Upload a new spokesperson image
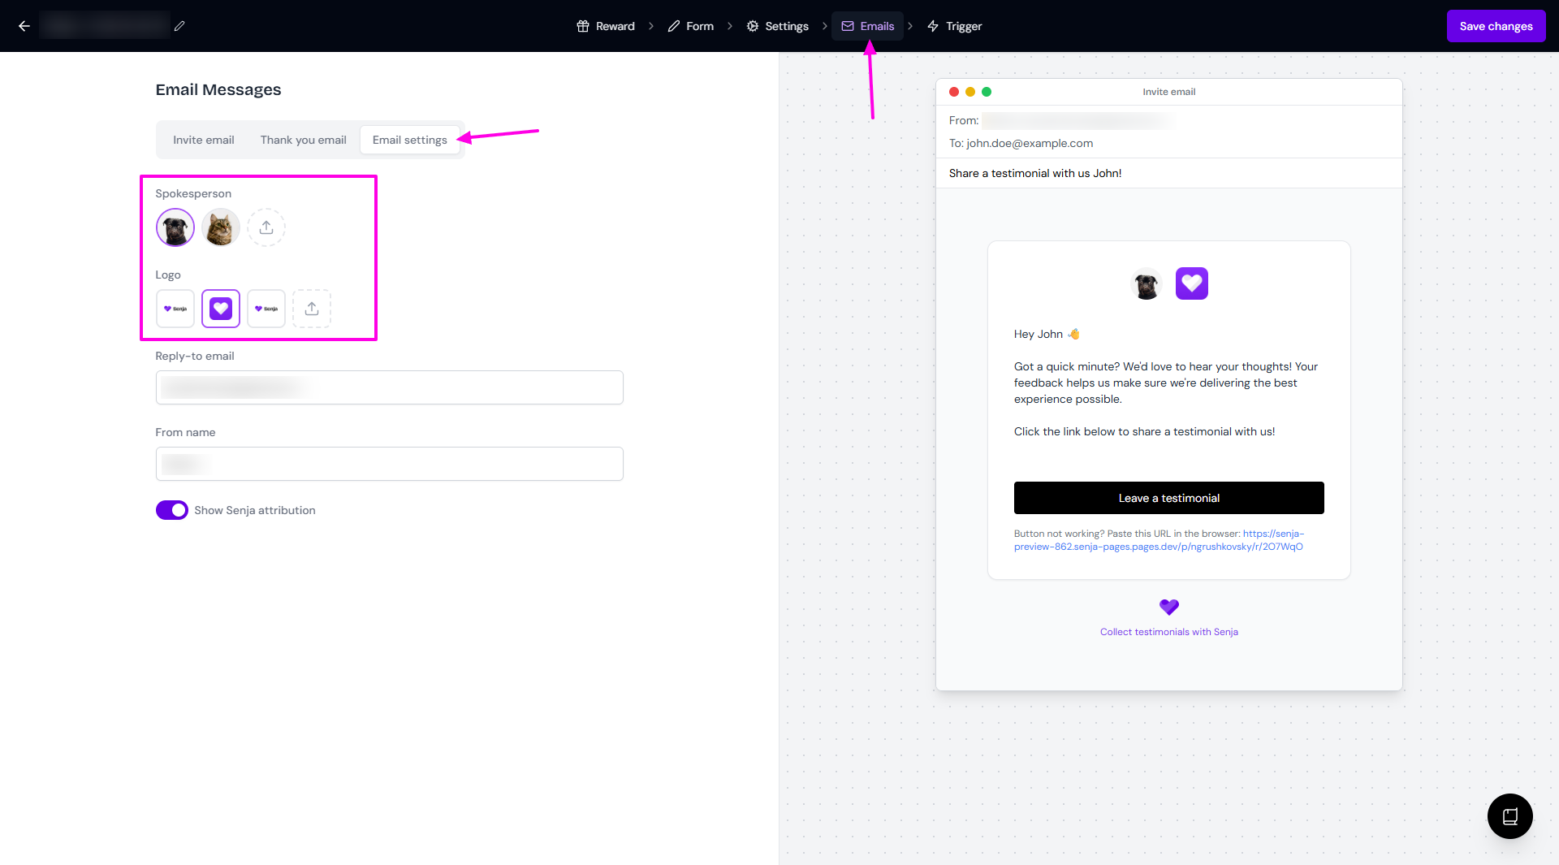The image size is (1559, 865). (266, 227)
